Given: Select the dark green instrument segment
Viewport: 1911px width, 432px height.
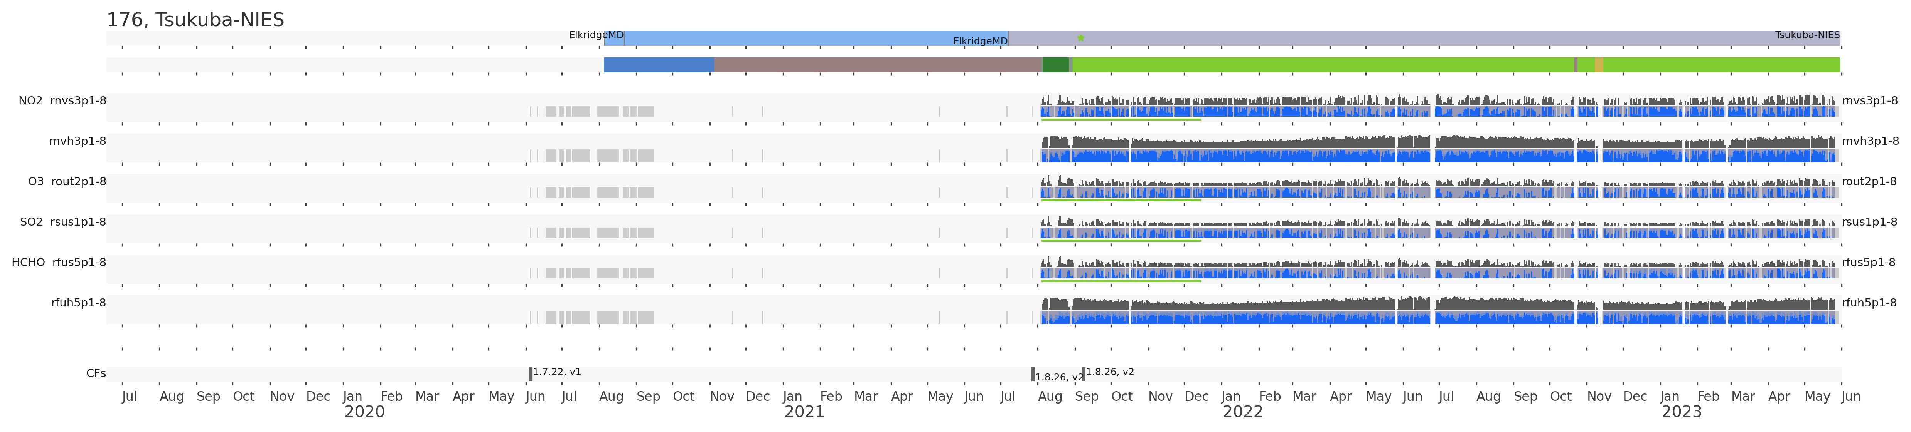Looking at the screenshot, I should click(1055, 65).
